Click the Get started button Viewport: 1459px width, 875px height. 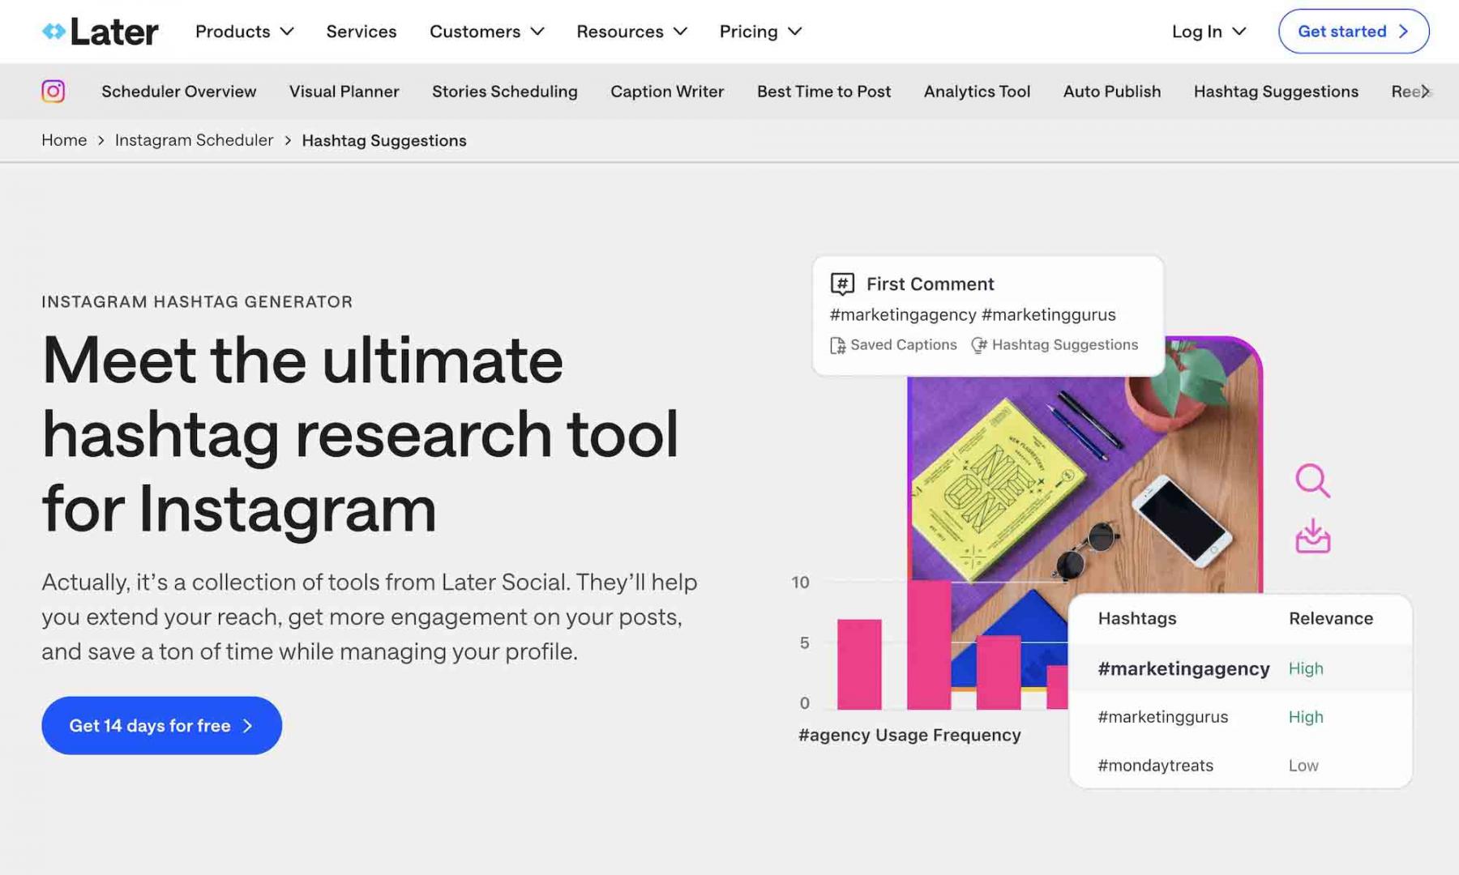click(x=1354, y=32)
